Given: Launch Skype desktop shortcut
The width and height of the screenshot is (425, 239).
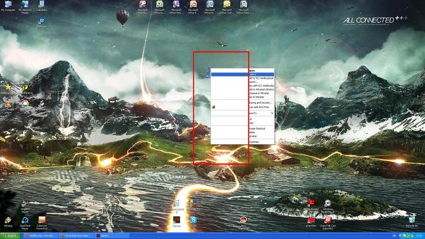Looking at the screenshot, I should pyautogui.click(x=193, y=222).
